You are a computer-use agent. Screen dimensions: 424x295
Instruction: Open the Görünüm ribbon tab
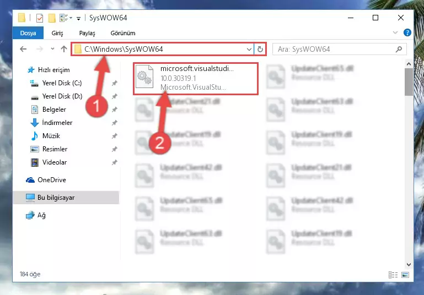(x=123, y=33)
